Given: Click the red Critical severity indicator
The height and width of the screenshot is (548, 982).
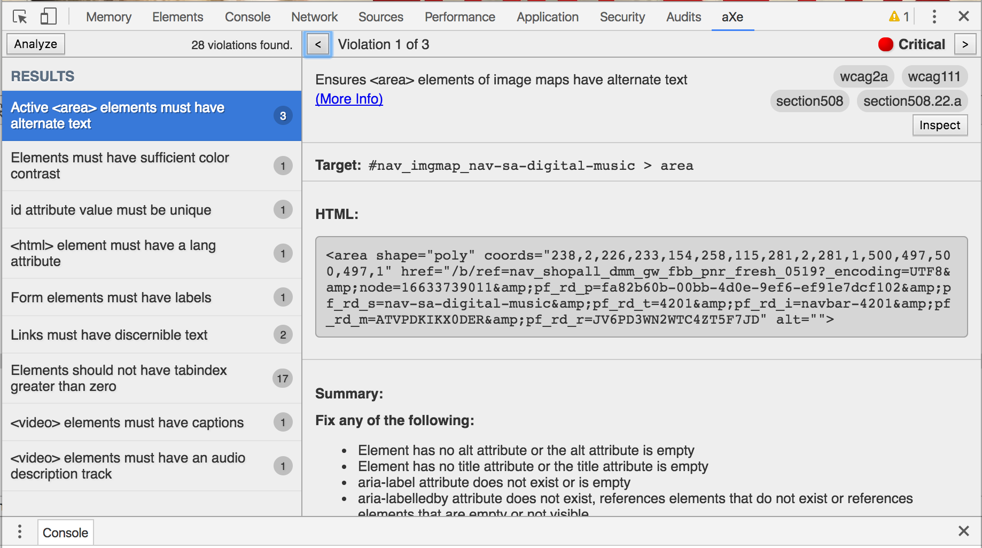Looking at the screenshot, I should coord(885,44).
